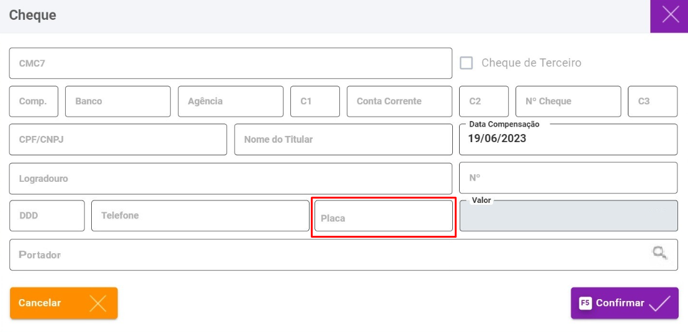Focus the Telefone input field

point(200,216)
